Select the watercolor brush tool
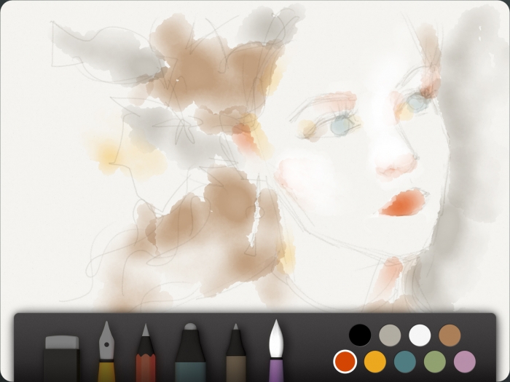Screen dimensions: 510x382 (x=276, y=351)
